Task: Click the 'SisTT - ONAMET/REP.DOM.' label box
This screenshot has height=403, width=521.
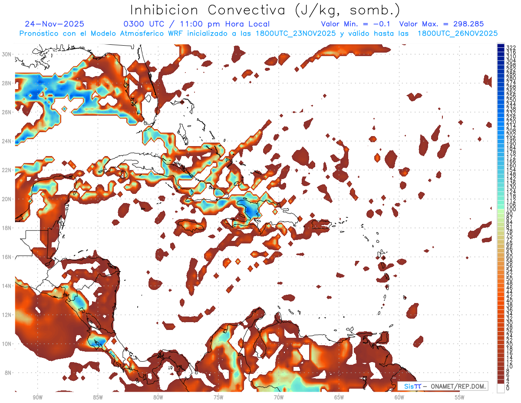Action: [x=443, y=386]
